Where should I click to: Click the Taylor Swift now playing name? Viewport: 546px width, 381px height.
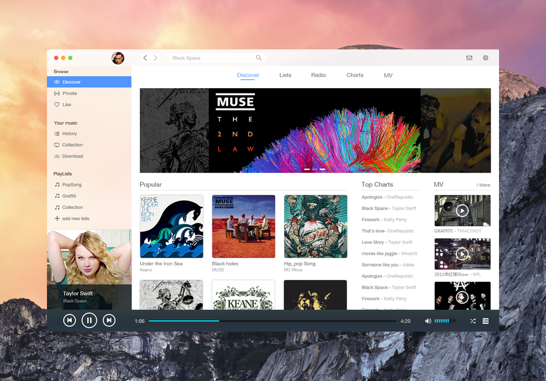78,293
